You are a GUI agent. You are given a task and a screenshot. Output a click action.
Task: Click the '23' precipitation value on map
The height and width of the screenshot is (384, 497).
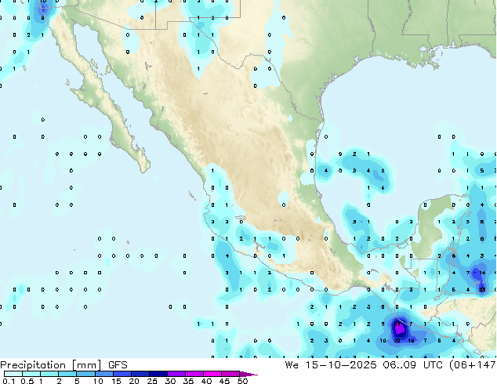coord(482,290)
